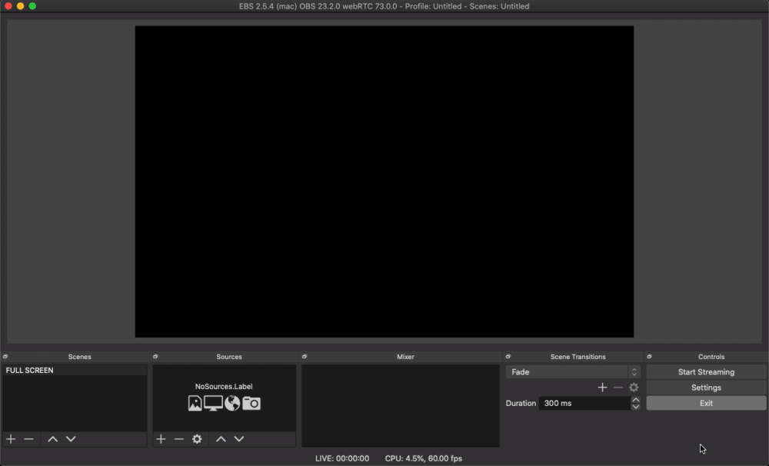Image resolution: width=769 pixels, height=466 pixels.
Task: Click the black preview canvas
Action: pyautogui.click(x=384, y=181)
